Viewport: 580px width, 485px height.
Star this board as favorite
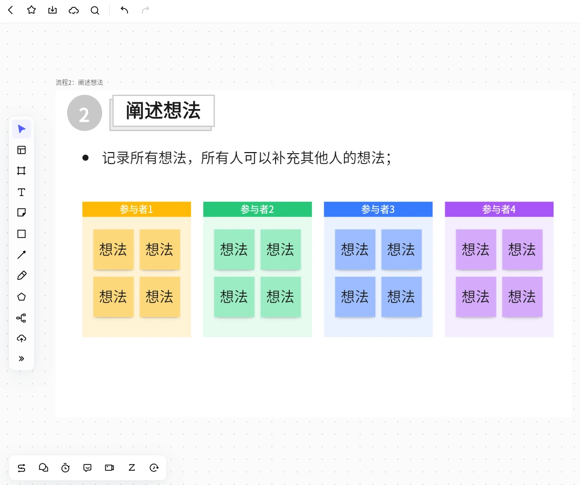click(x=31, y=10)
